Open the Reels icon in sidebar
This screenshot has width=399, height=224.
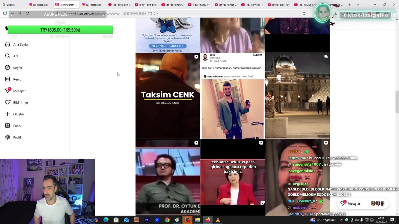7,79
